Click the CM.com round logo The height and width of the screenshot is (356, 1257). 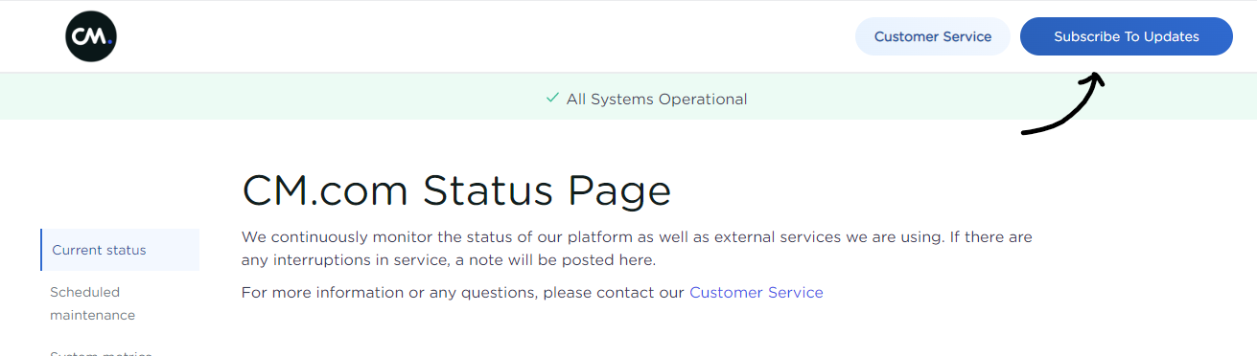(x=91, y=36)
